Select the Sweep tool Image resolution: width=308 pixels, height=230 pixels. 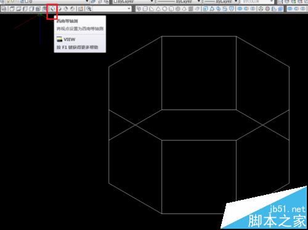[218, 9]
